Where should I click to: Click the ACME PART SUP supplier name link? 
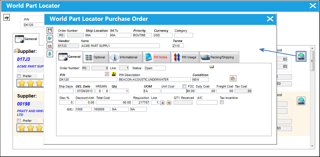tap(30, 66)
